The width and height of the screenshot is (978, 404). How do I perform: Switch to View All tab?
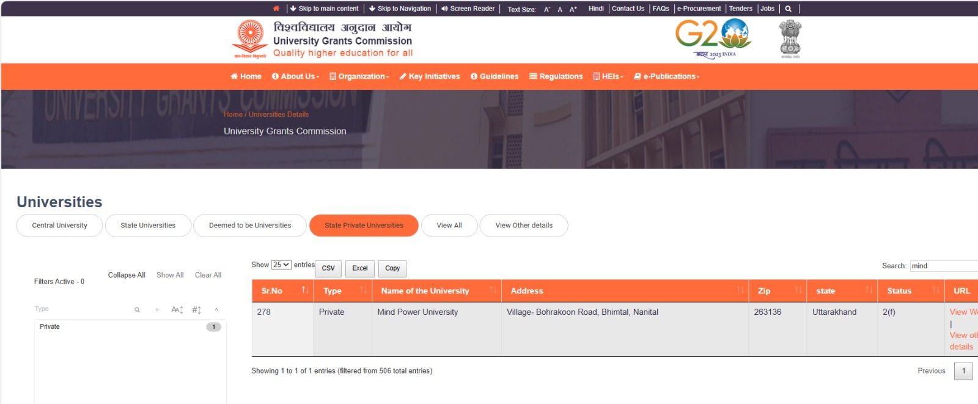tap(449, 226)
